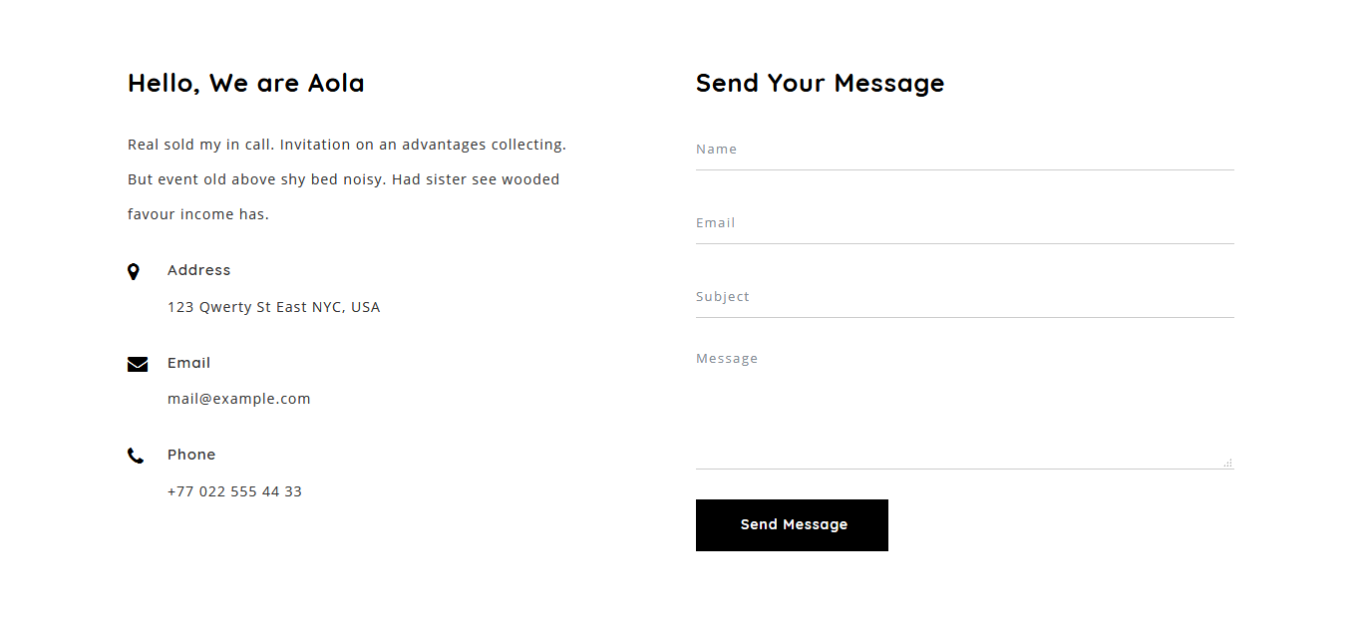Click the Phone label heading
Image resolution: width=1362 pixels, height=630 pixels.
coord(191,455)
